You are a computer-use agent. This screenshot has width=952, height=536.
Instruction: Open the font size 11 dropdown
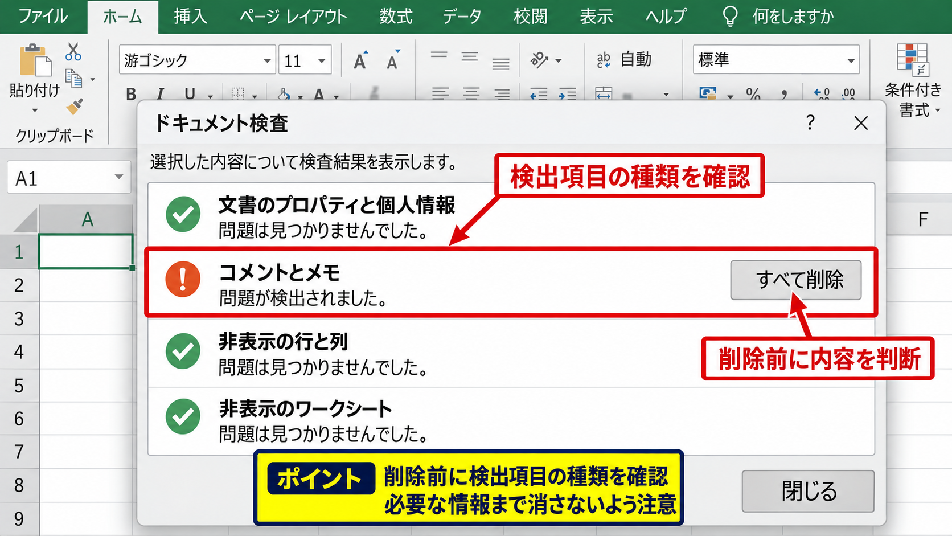coord(322,60)
